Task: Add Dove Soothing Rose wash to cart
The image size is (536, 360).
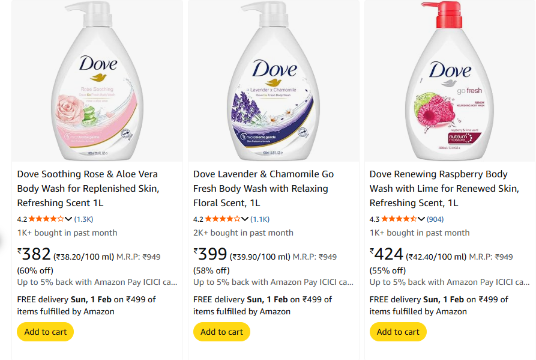Action: point(46,332)
